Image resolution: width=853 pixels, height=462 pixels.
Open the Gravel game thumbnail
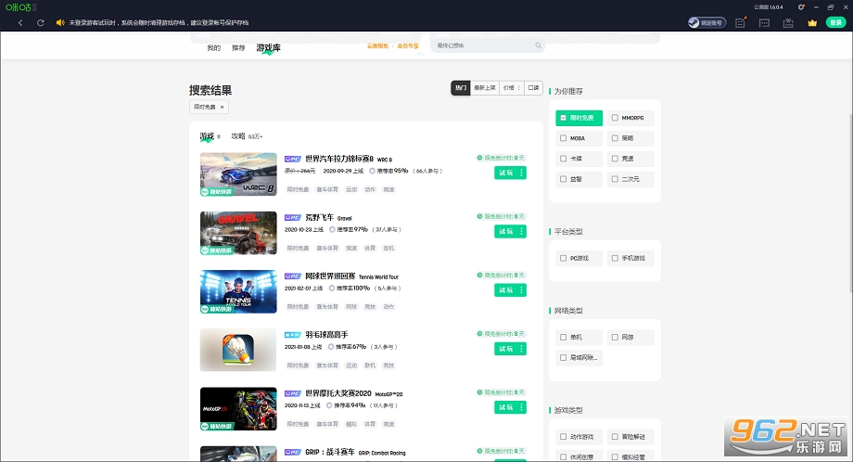(x=238, y=233)
